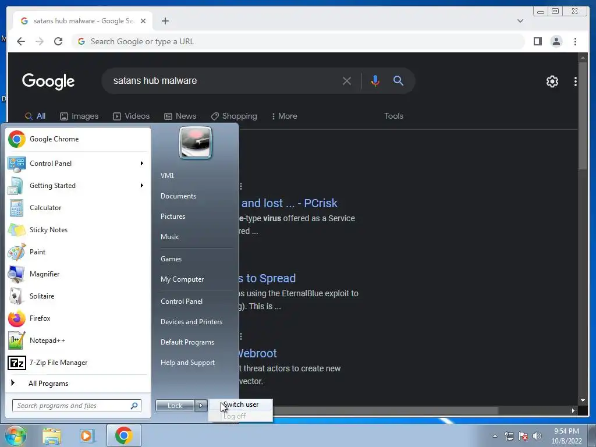596x447 pixels.
Task: Open Control Panel in left programs list
Action: point(78,164)
